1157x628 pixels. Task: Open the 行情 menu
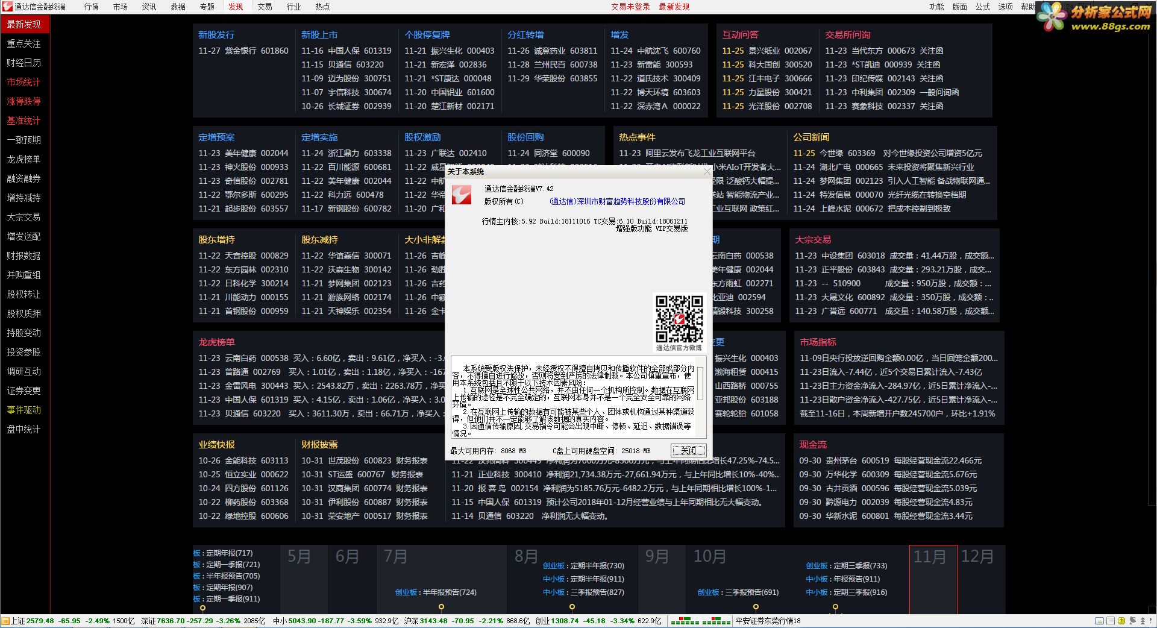(x=92, y=7)
